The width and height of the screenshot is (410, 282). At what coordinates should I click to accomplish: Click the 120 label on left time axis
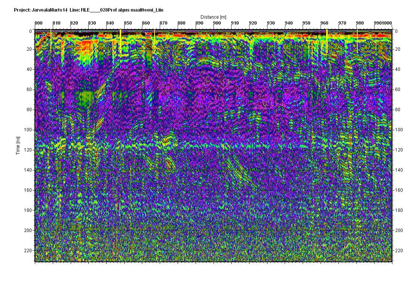click(28, 150)
